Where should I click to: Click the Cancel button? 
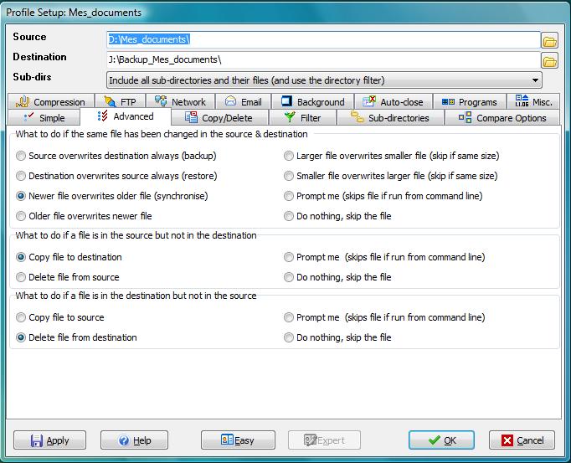[x=522, y=440]
